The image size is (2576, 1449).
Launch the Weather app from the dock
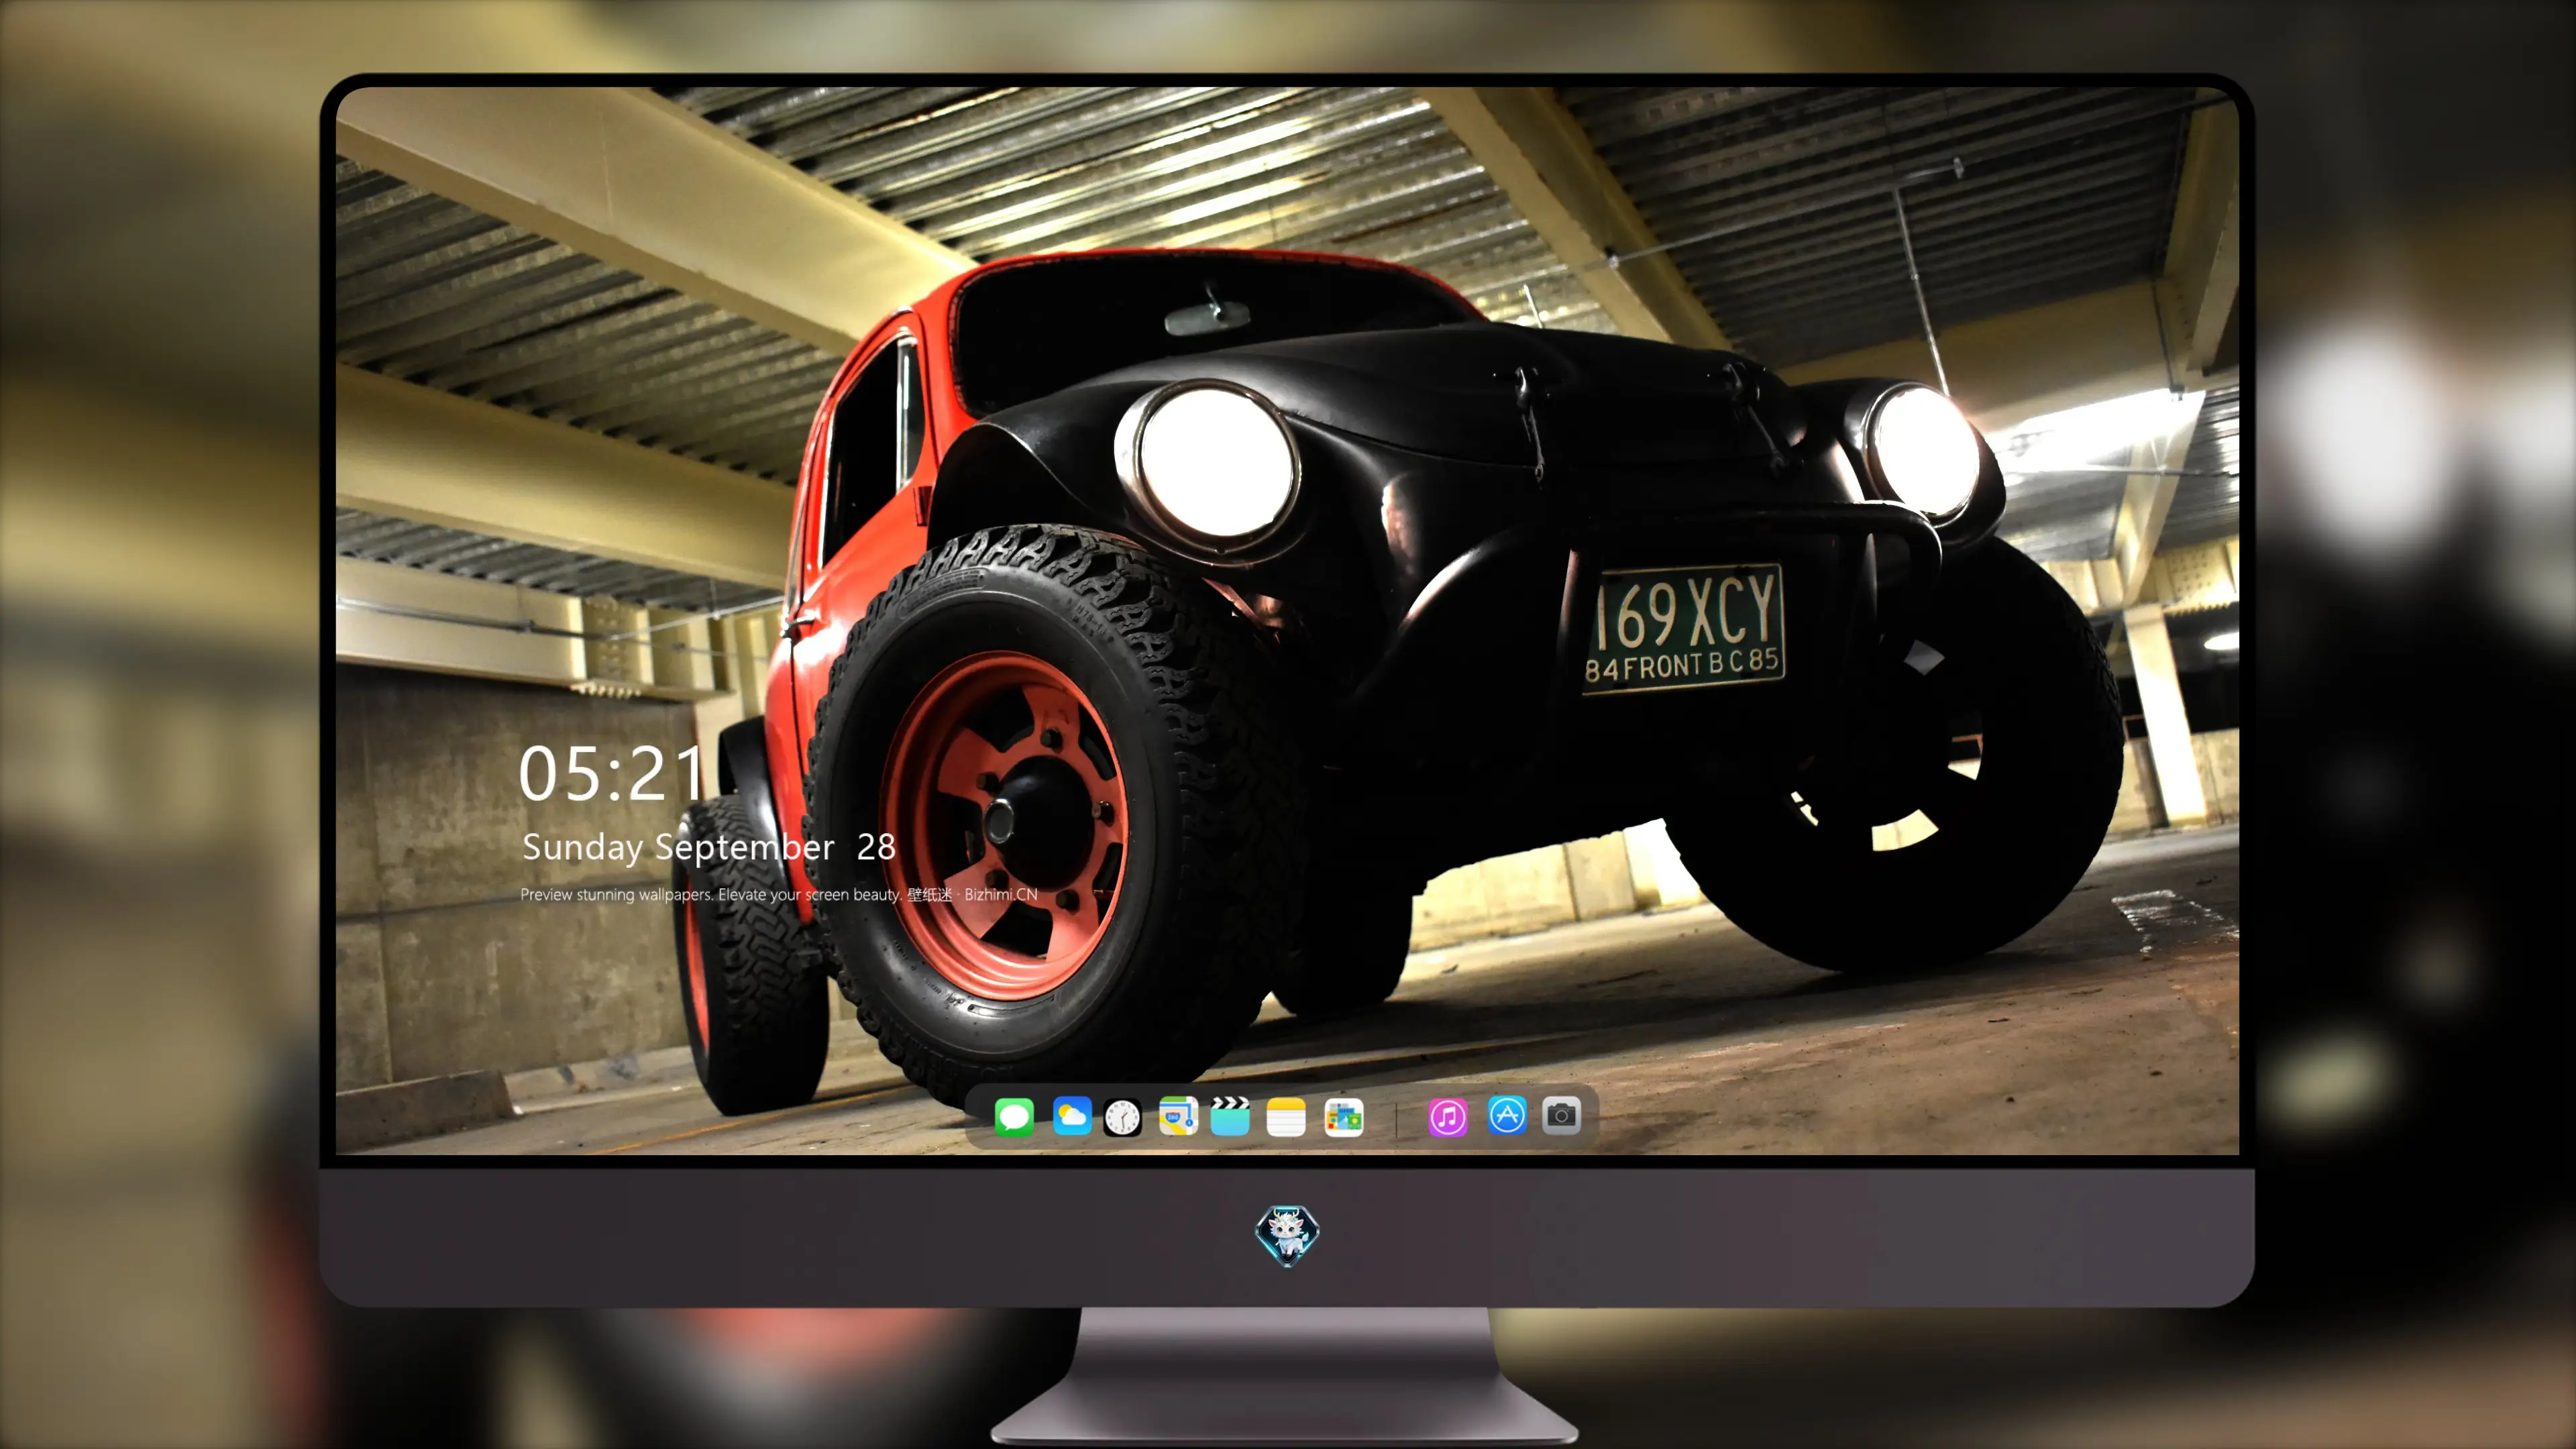[1072, 1116]
